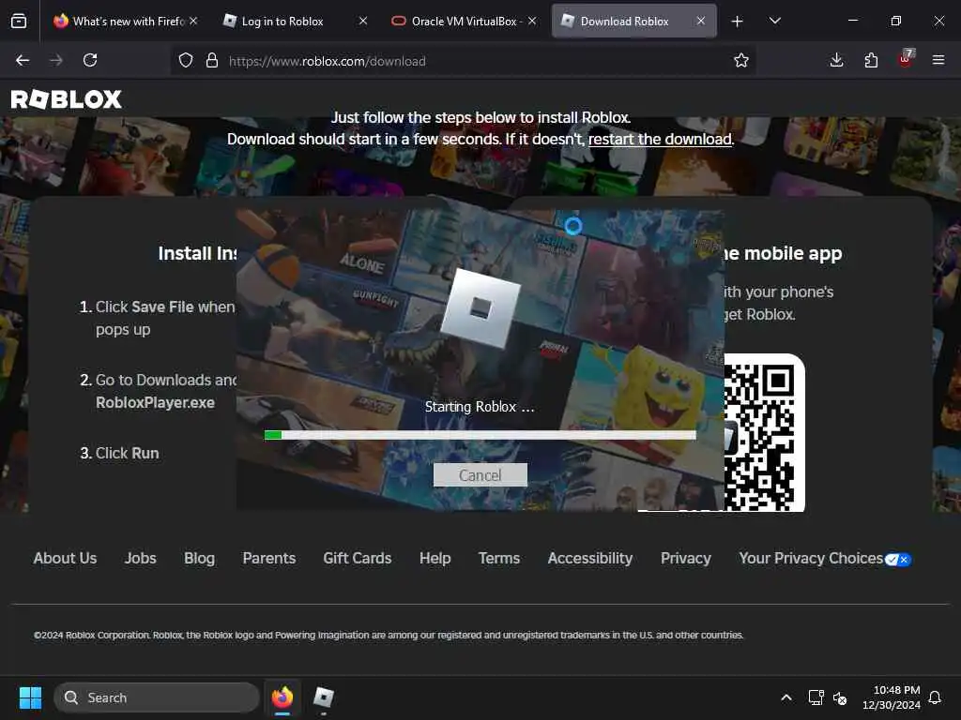The height and width of the screenshot is (720, 961).
Task: Open the Firefox downloads panel
Action: tap(836, 60)
